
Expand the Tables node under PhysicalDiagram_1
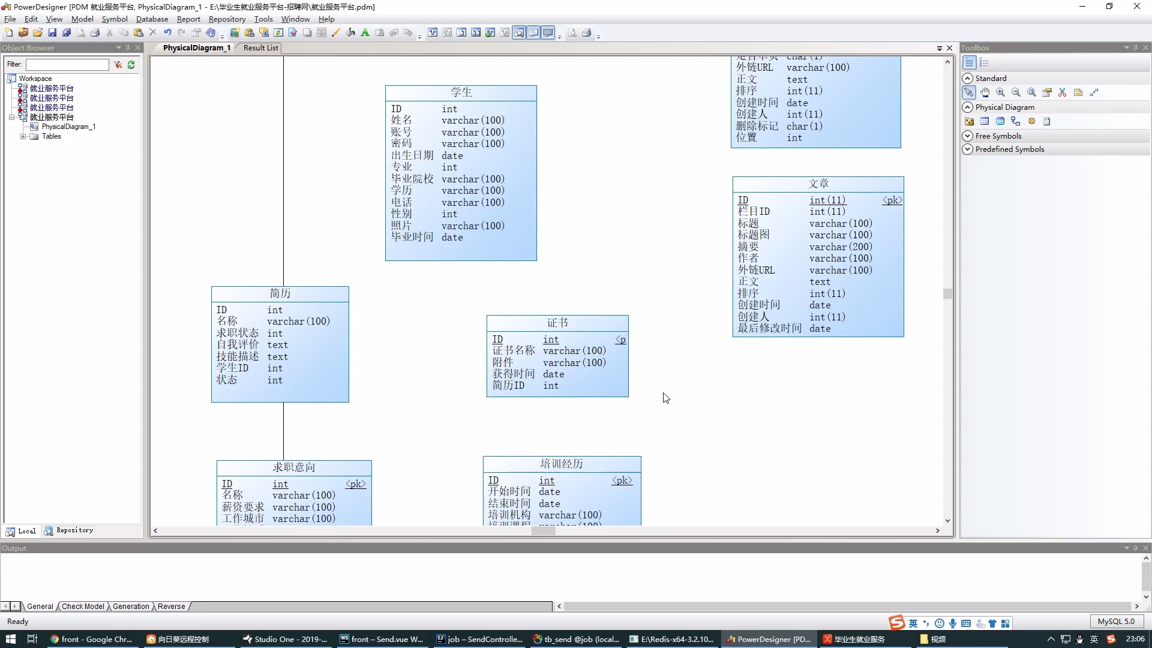pyautogui.click(x=23, y=136)
